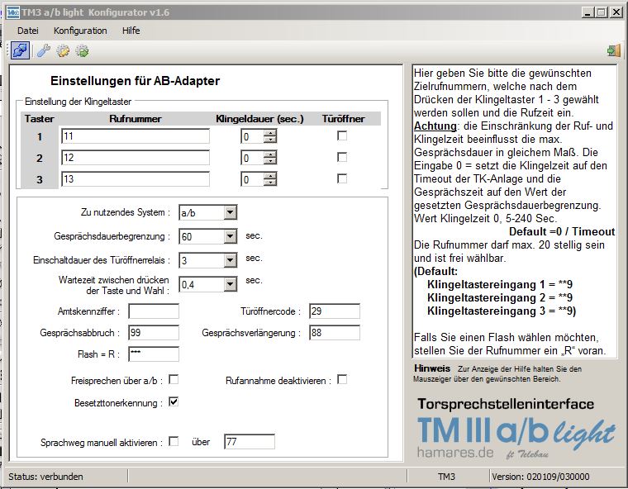The height and width of the screenshot is (489, 628).
Task: Toggle Rufannahme deaktivieren checkbox
Action: pos(342,379)
